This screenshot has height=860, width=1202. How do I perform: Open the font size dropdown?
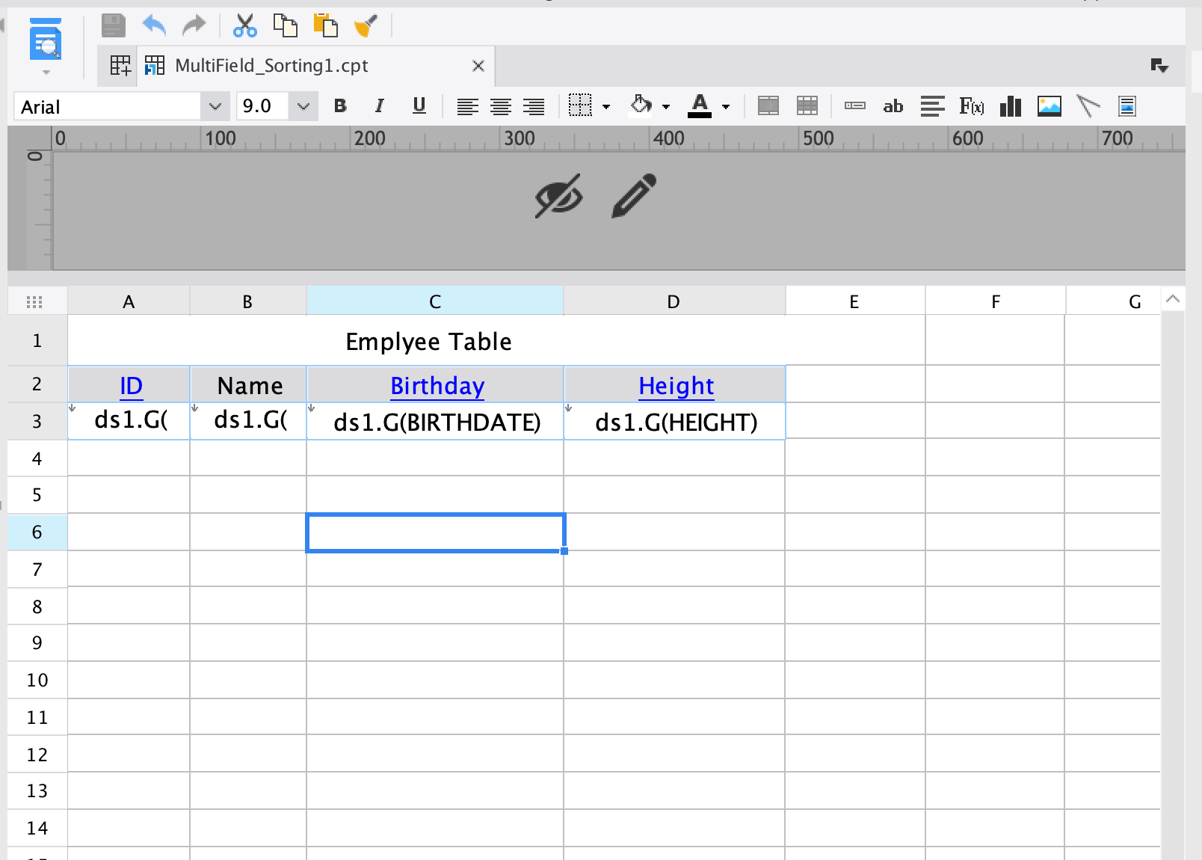pos(303,105)
